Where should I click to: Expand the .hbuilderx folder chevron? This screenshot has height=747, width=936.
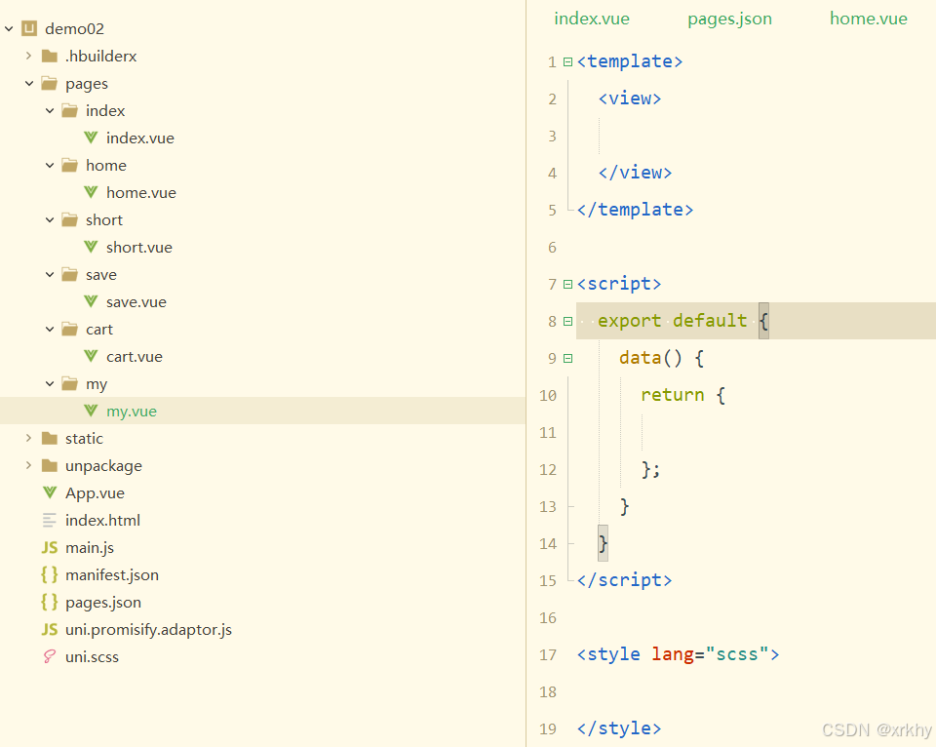click(28, 56)
